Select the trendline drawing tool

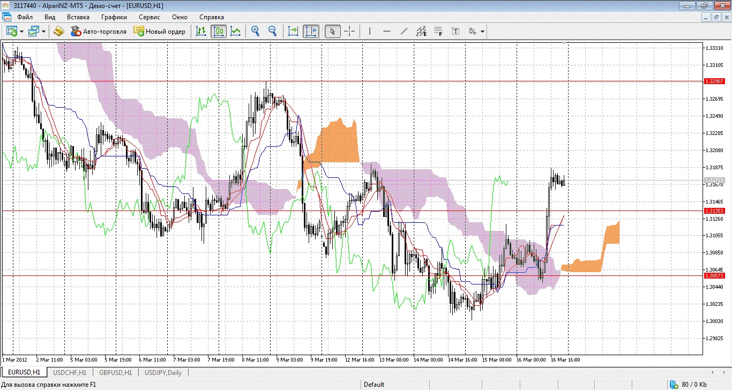tap(404, 31)
